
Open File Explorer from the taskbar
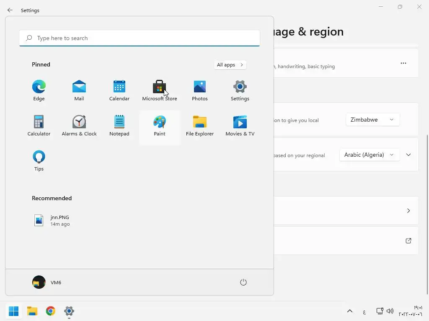[x=32, y=311]
